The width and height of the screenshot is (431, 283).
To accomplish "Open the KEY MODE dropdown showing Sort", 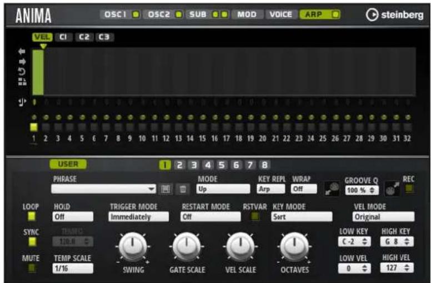I will pyautogui.click(x=302, y=217).
